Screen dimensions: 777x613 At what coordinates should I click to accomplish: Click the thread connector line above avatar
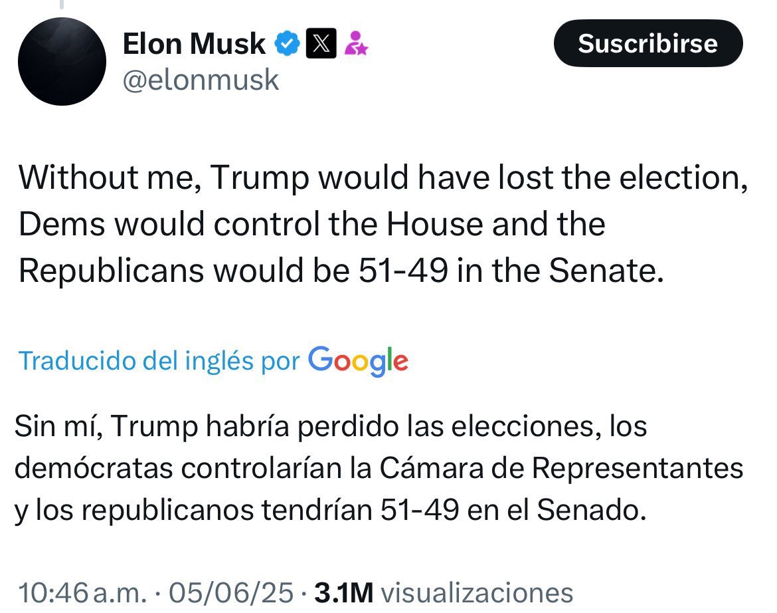[x=62, y=5]
